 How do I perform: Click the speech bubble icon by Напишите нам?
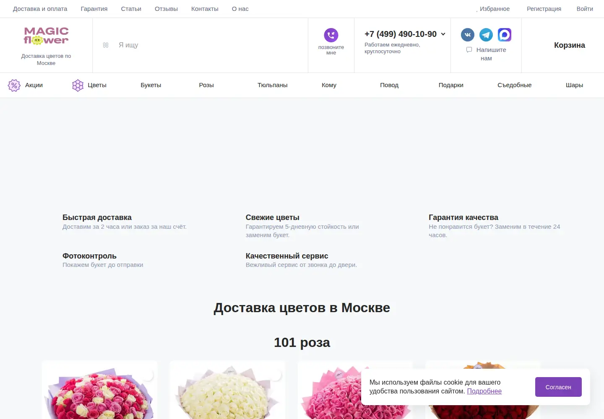coord(469,50)
